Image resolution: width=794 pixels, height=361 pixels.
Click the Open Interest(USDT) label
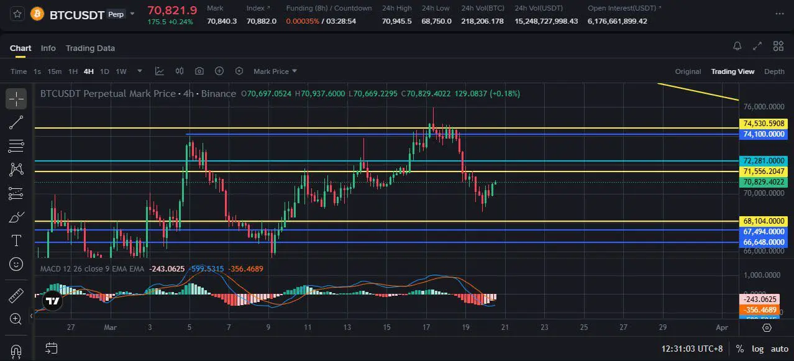click(624, 8)
